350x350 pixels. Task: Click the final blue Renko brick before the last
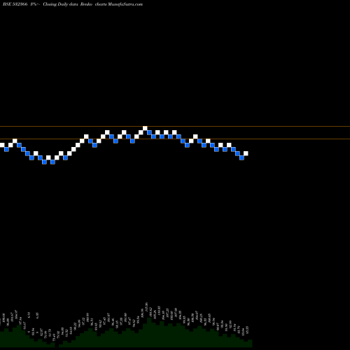(x=241, y=157)
